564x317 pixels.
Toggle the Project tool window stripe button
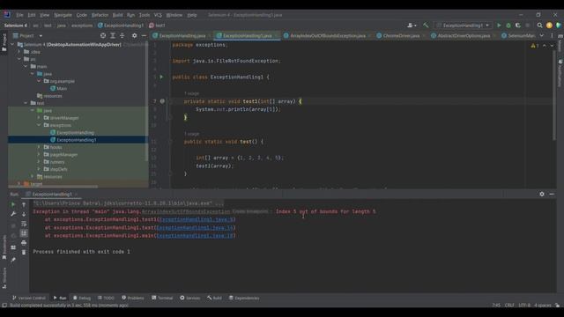click(4, 42)
